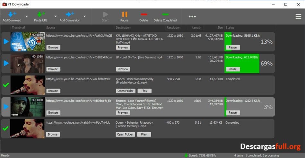The image size is (305, 158).
Task: Select the URL ending in Ap6k3LMtu2E
Action: tap(79, 36)
